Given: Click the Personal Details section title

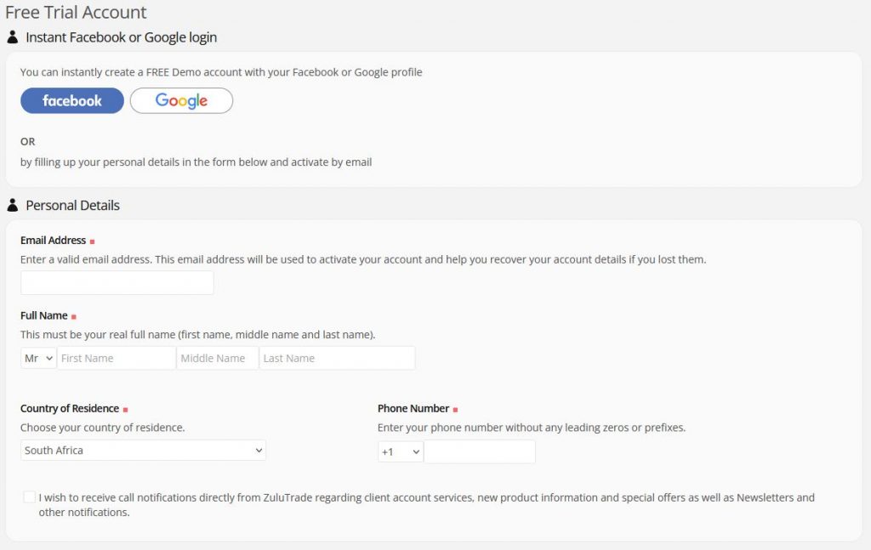Looking at the screenshot, I should coord(72,205).
